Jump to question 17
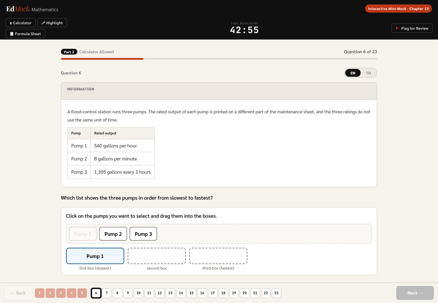 point(212,293)
